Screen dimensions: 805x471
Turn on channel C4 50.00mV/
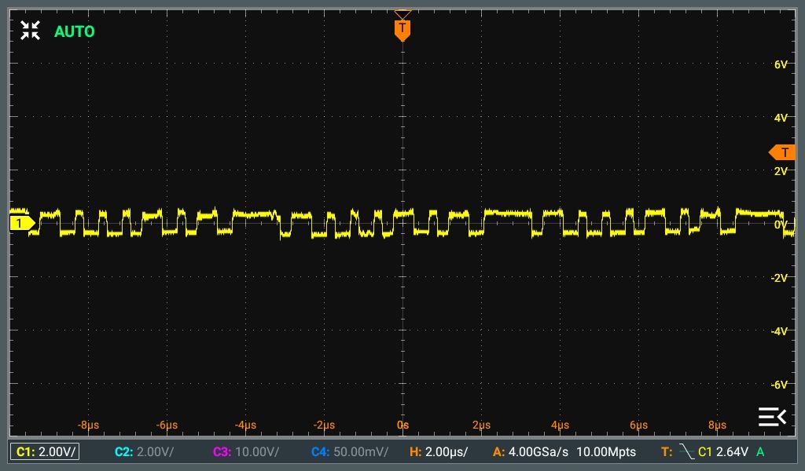[x=350, y=451]
